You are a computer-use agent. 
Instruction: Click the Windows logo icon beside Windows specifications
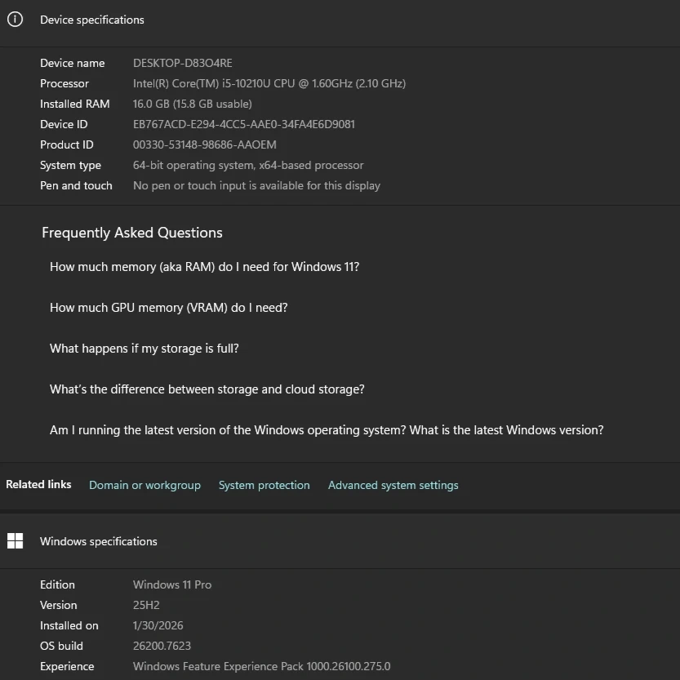click(15, 540)
